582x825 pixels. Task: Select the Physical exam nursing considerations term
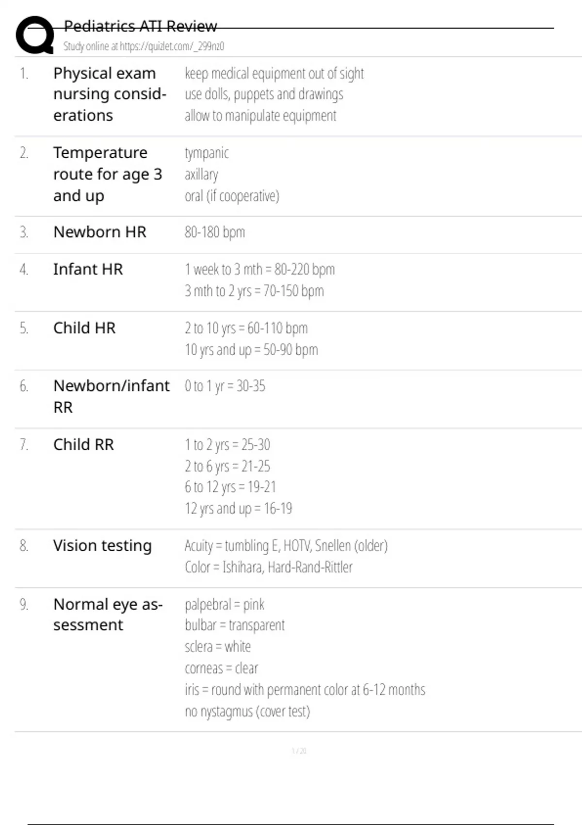110,94
